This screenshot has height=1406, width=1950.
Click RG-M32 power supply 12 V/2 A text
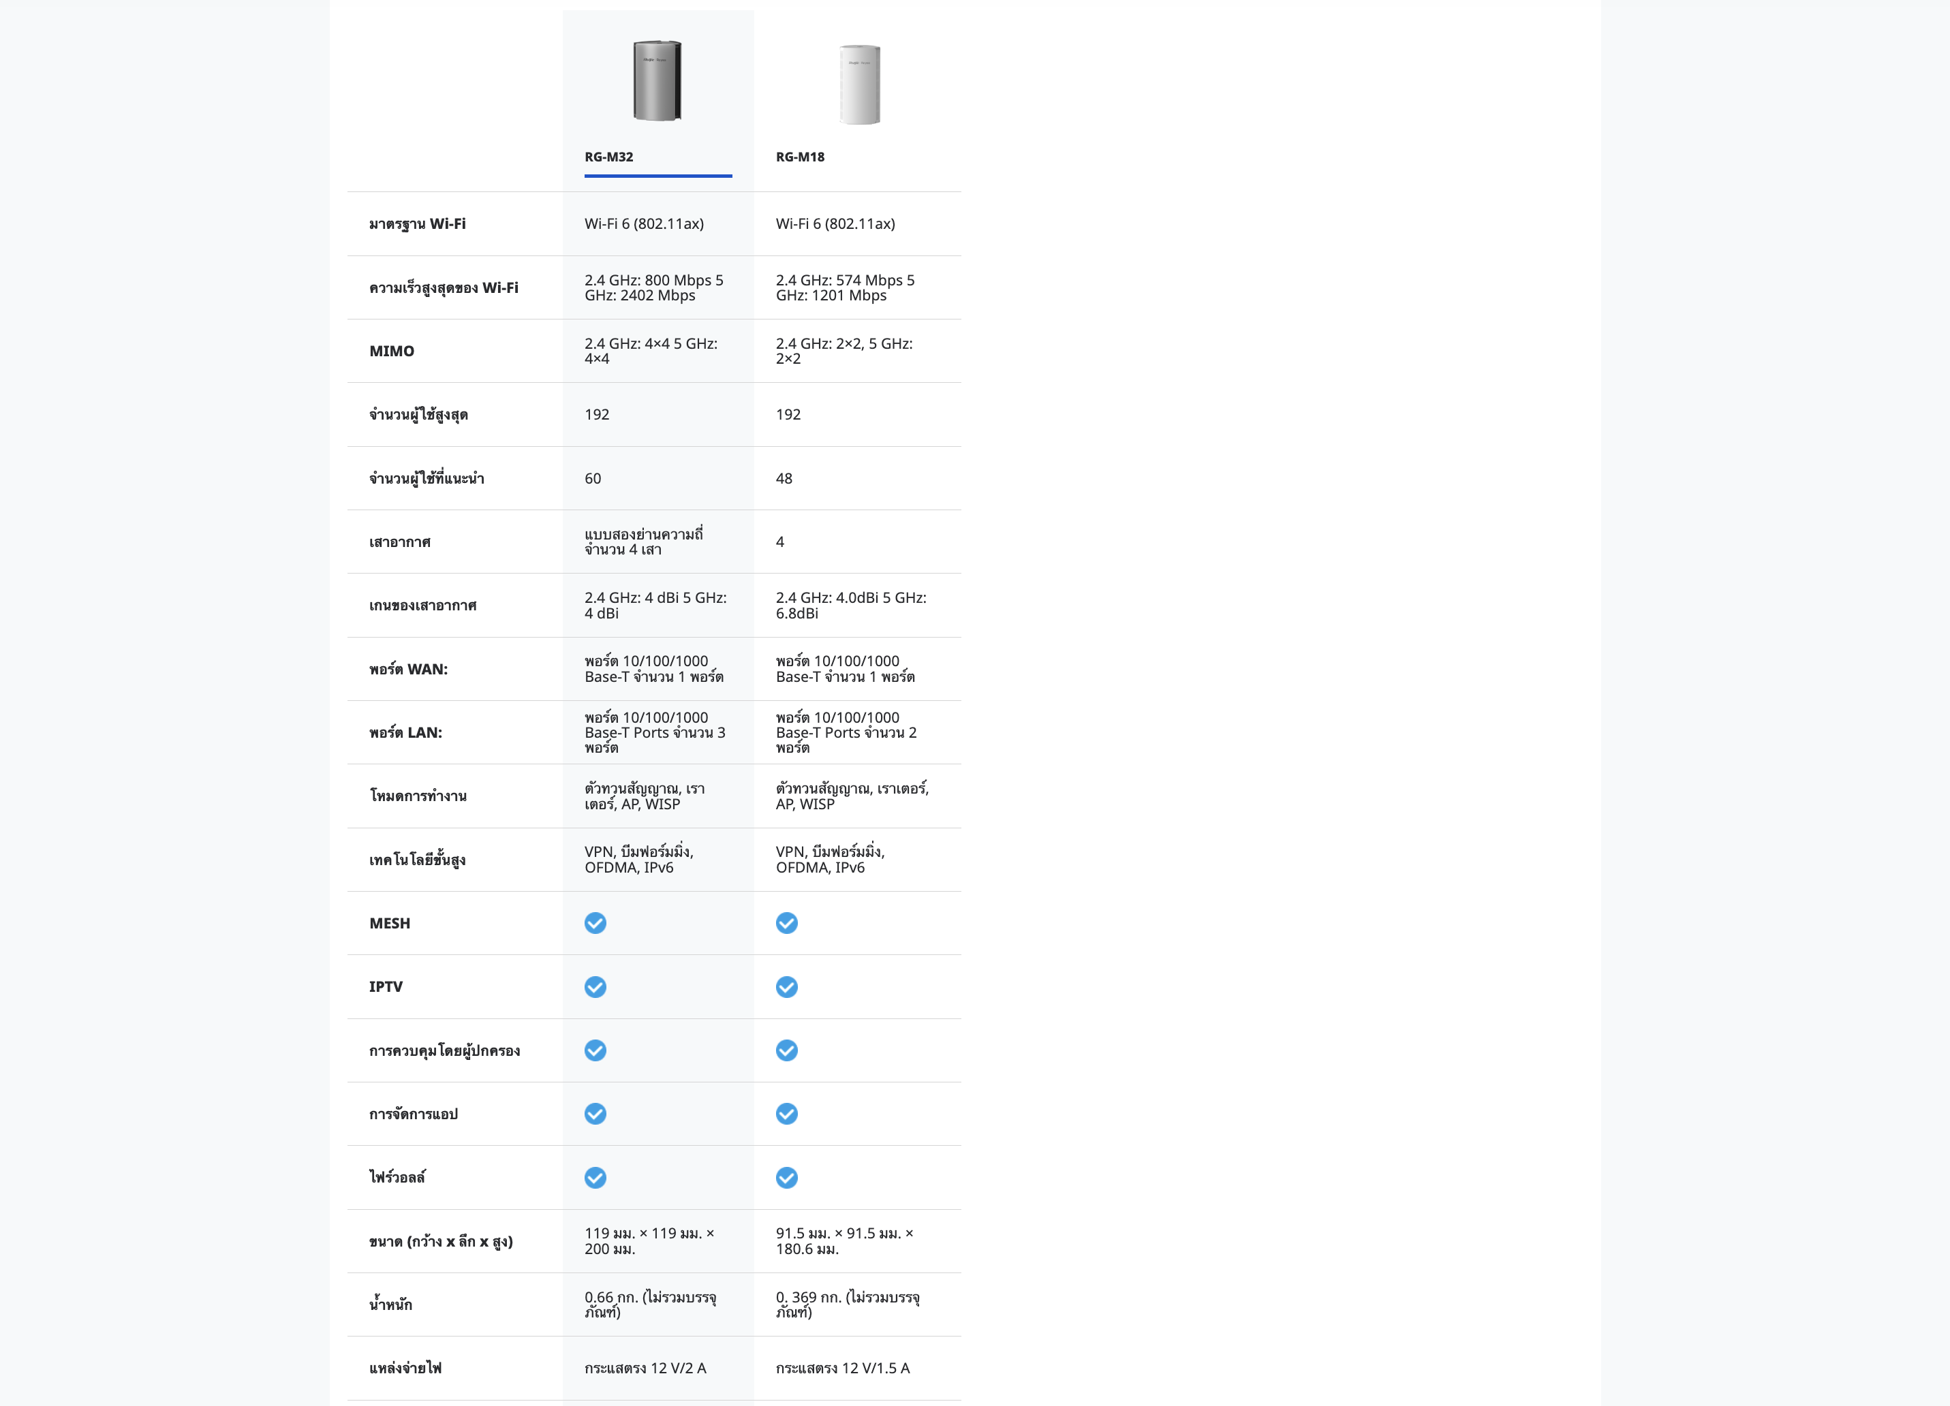coord(645,1367)
